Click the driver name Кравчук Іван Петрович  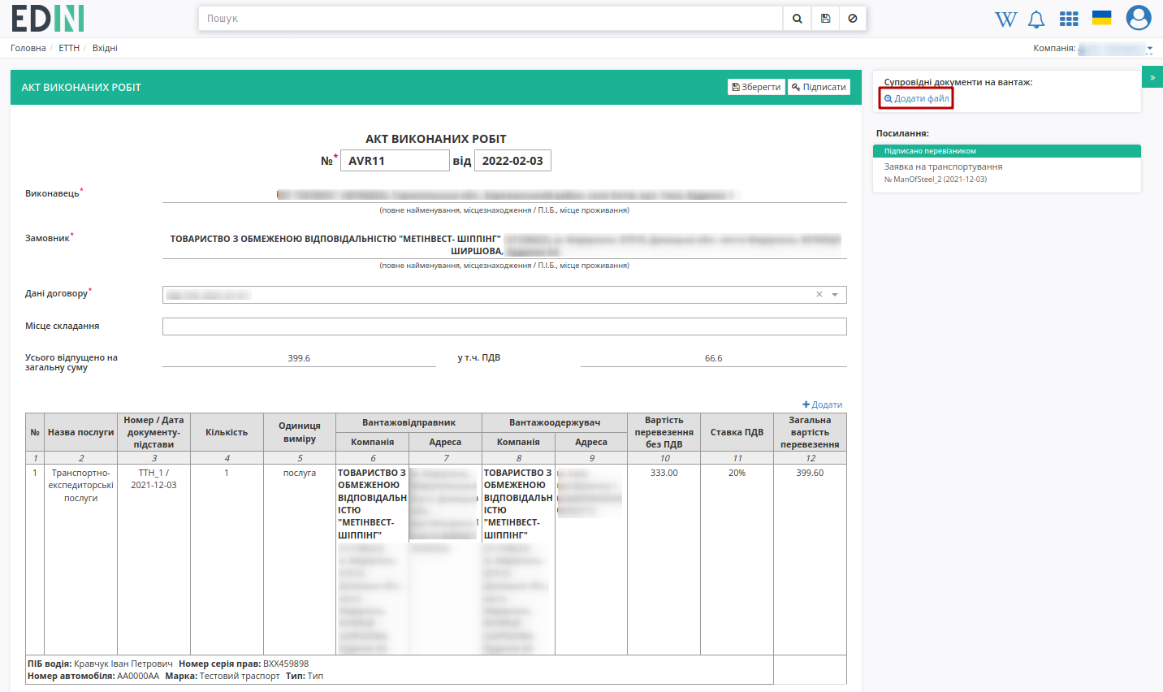(x=123, y=664)
